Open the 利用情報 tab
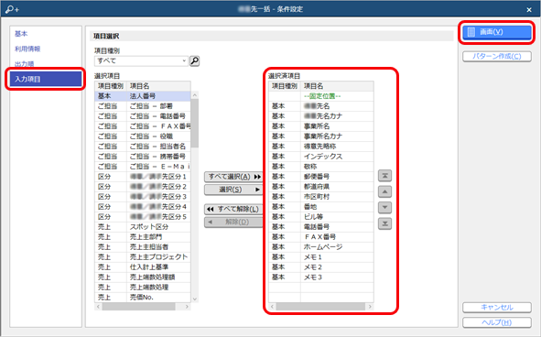 click(27, 49)
